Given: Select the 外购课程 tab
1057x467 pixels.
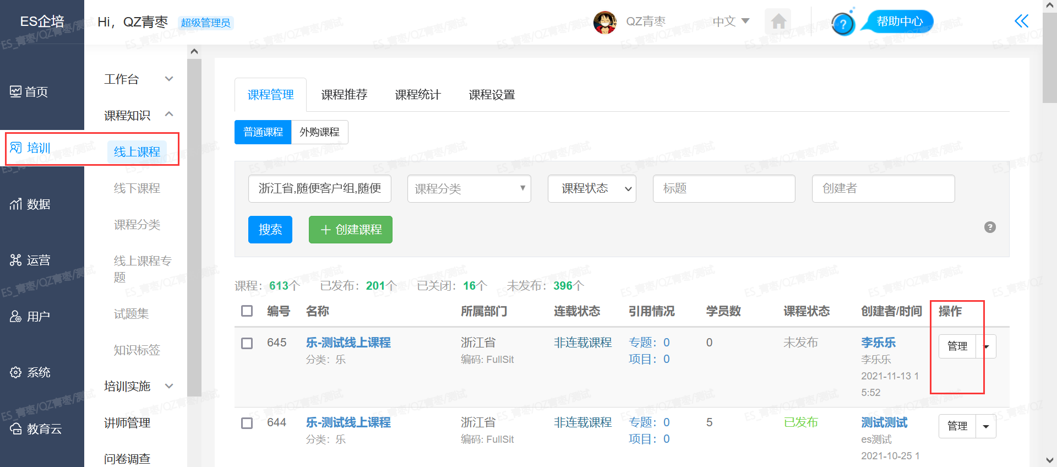Looking at the screenshot, I should [319, 132].
